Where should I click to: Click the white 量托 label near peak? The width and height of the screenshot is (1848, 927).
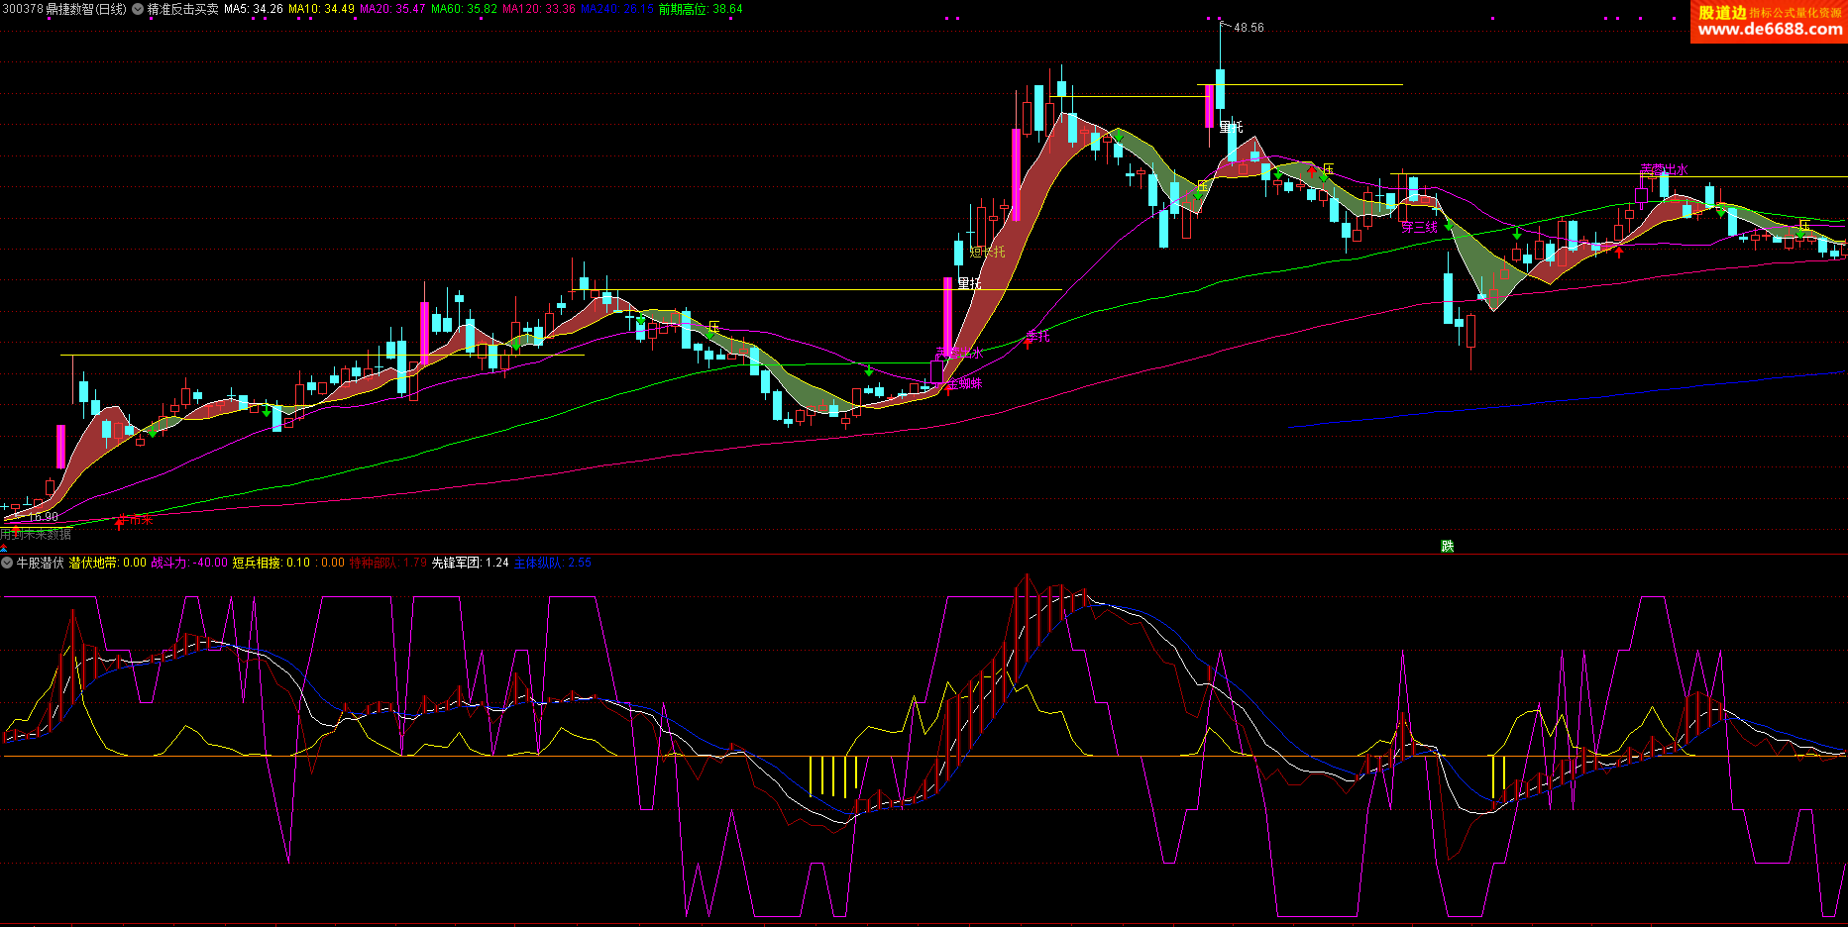1231,127
